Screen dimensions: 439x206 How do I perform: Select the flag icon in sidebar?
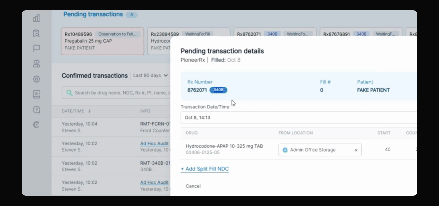36,48
